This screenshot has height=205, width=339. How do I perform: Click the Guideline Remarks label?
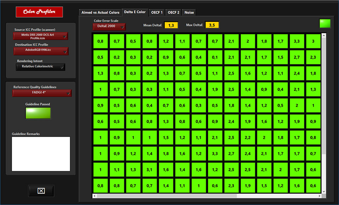coord(26,134)
